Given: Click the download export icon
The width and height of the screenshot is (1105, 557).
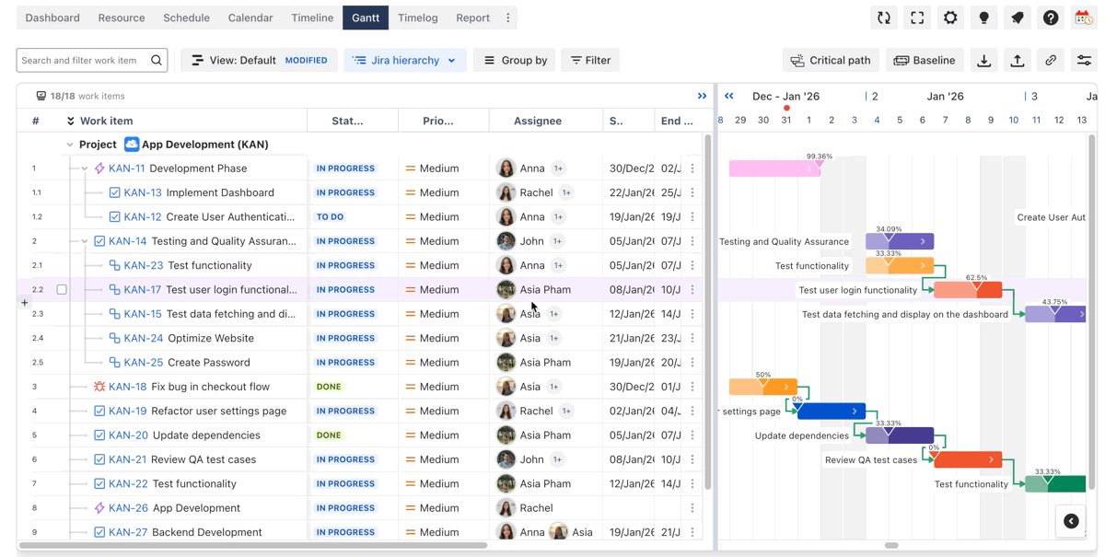Looking at the screenshot, I should [983, 61].
